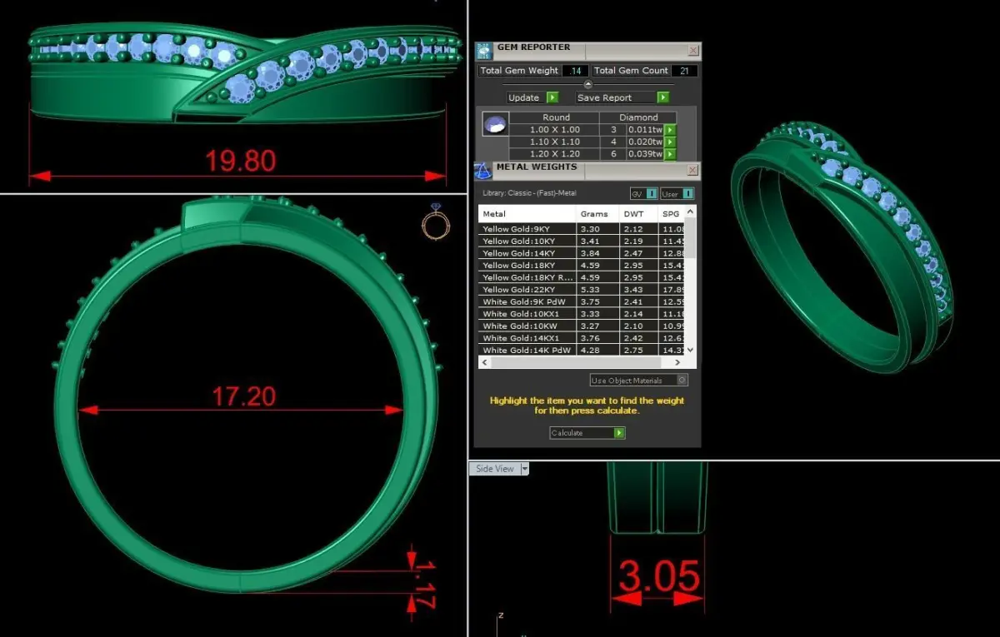1000x637 pixels.
Task: Click the Diamond gem type header cell
Action: tap(638, 117)
